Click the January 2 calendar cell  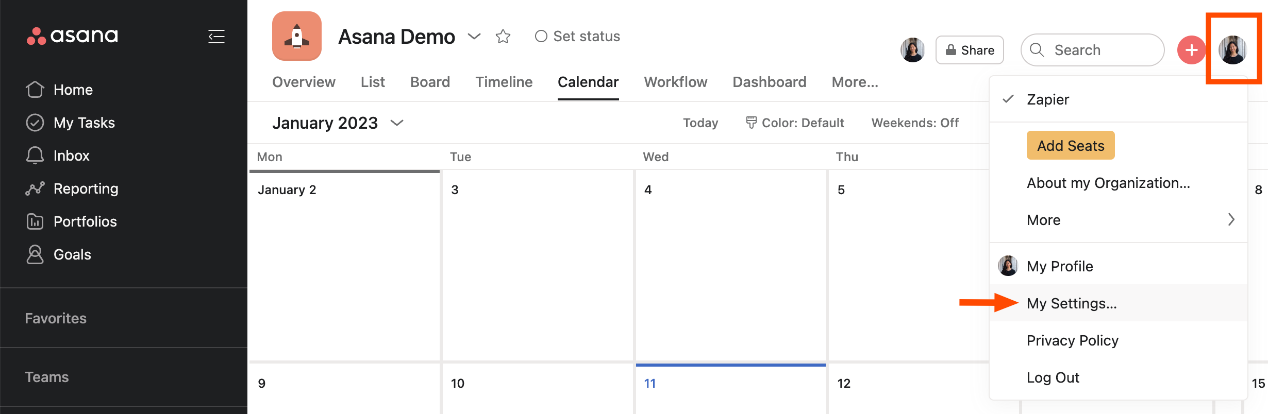pyautogui.click(x=344, y=266)
